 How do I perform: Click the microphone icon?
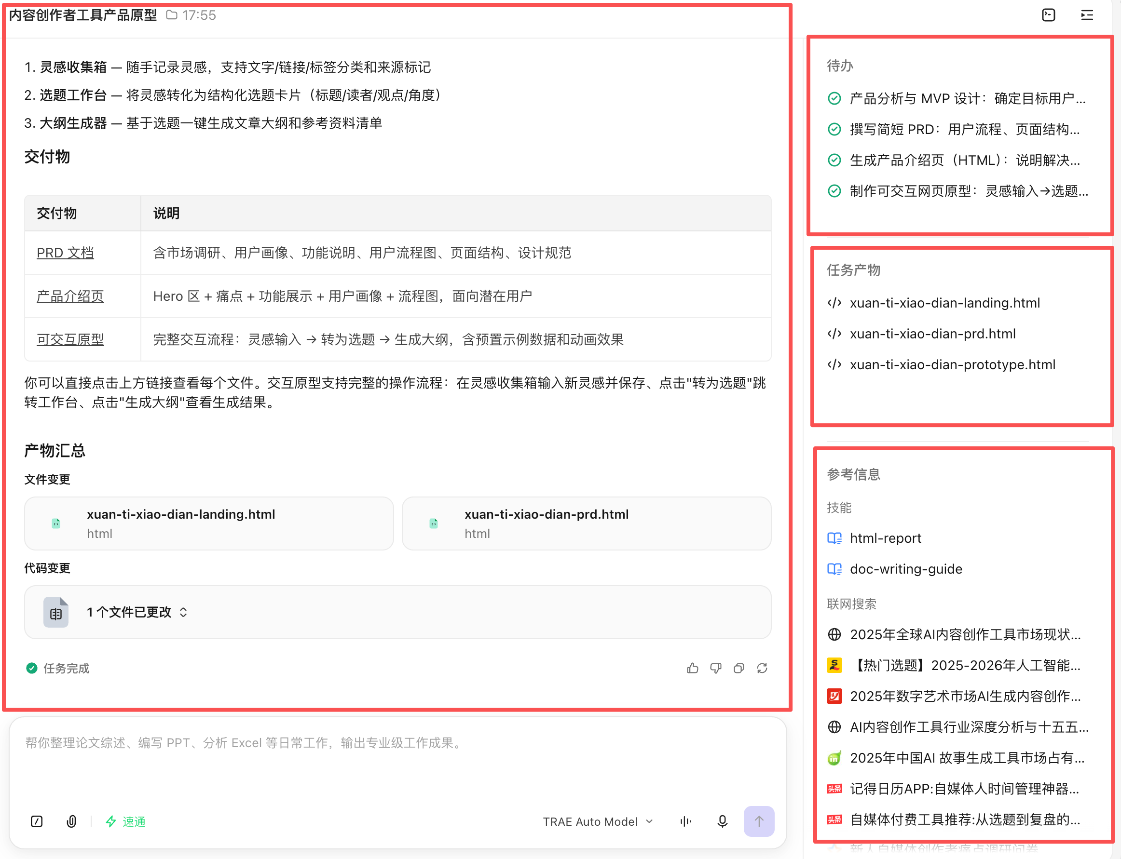click(723, 822)
